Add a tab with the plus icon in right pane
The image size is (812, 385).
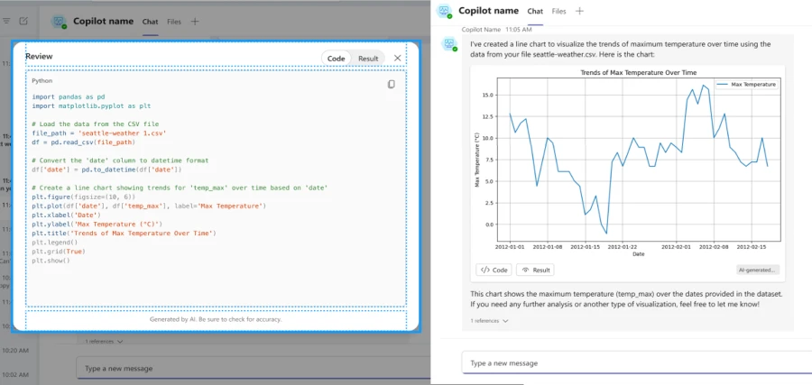click(579, 11)
